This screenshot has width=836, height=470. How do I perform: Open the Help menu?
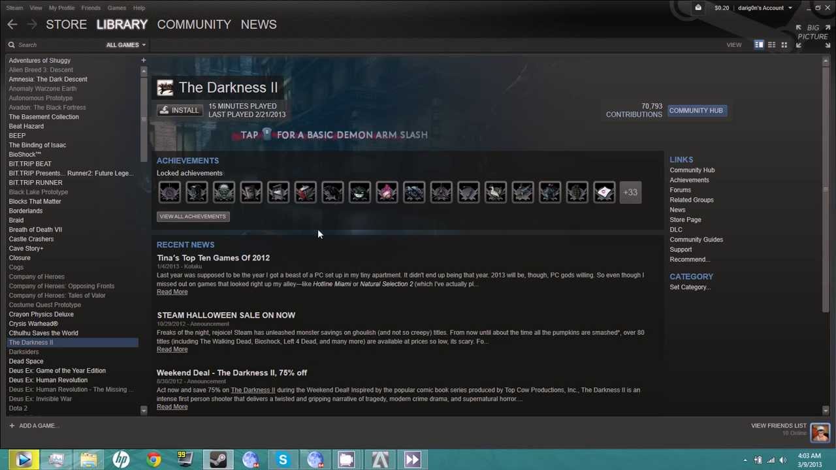(x=139, y=8)
